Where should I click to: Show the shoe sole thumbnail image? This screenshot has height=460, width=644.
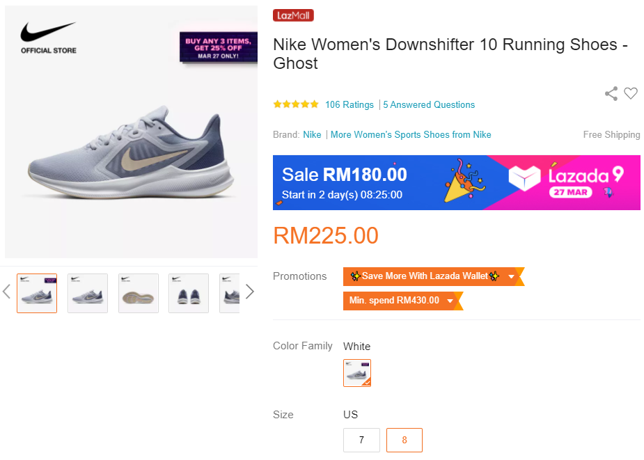[x=139, y=293]
